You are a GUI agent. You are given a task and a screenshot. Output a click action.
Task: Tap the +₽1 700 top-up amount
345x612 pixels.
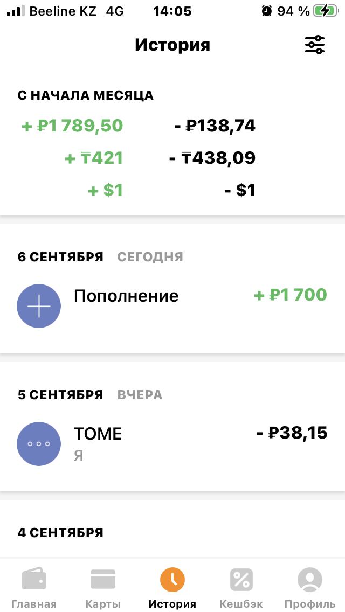[x=291, y=295]
